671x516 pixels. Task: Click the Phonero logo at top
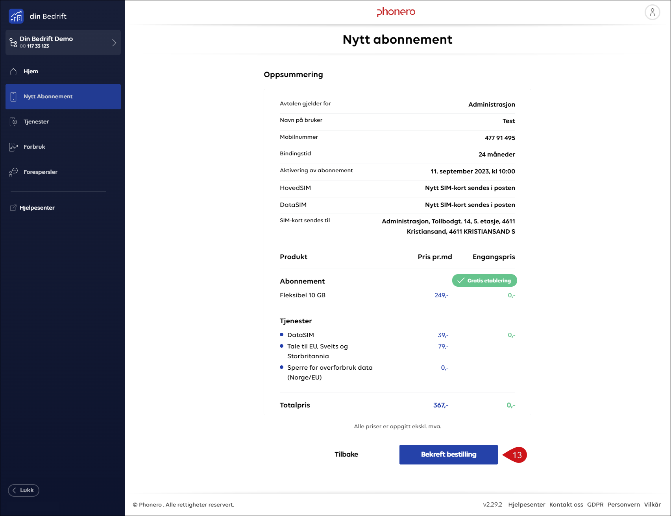(396, 12)
